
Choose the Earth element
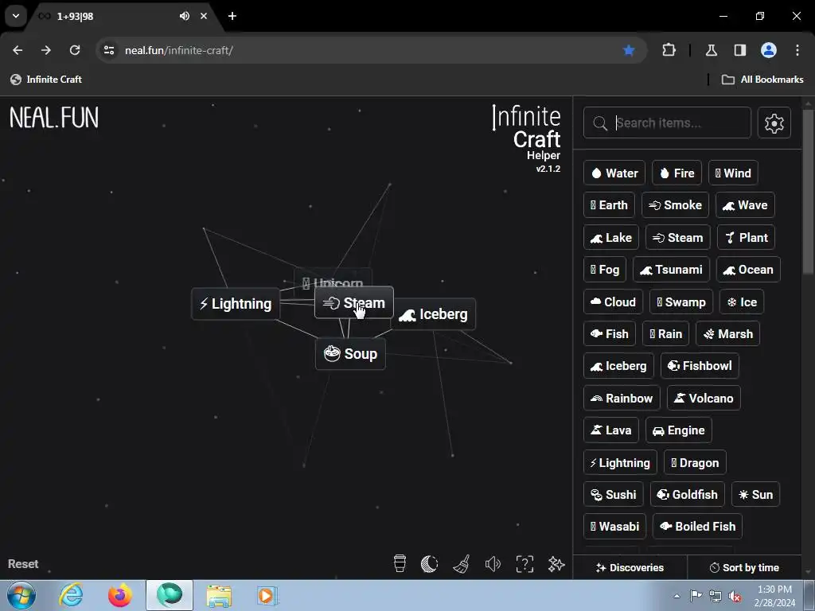point(609,205)
